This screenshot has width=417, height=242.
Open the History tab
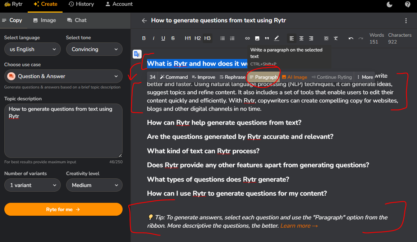coord(81,4)
